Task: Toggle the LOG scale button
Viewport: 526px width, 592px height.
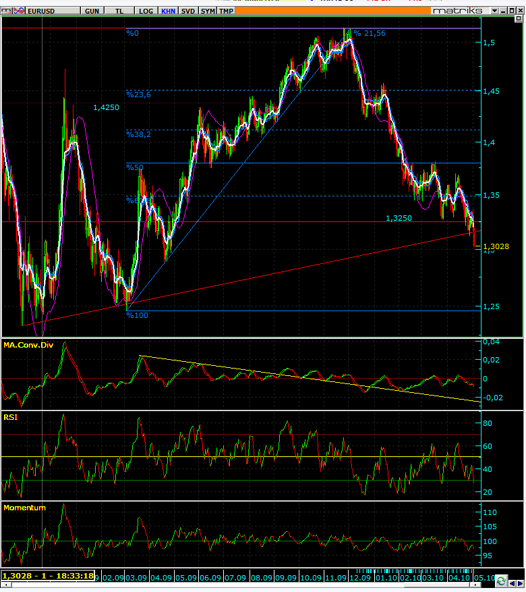Action: tap(146, 11)
